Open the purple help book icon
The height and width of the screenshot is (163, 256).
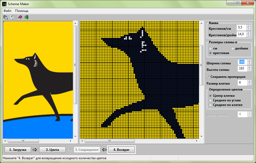tap(20, 17)
